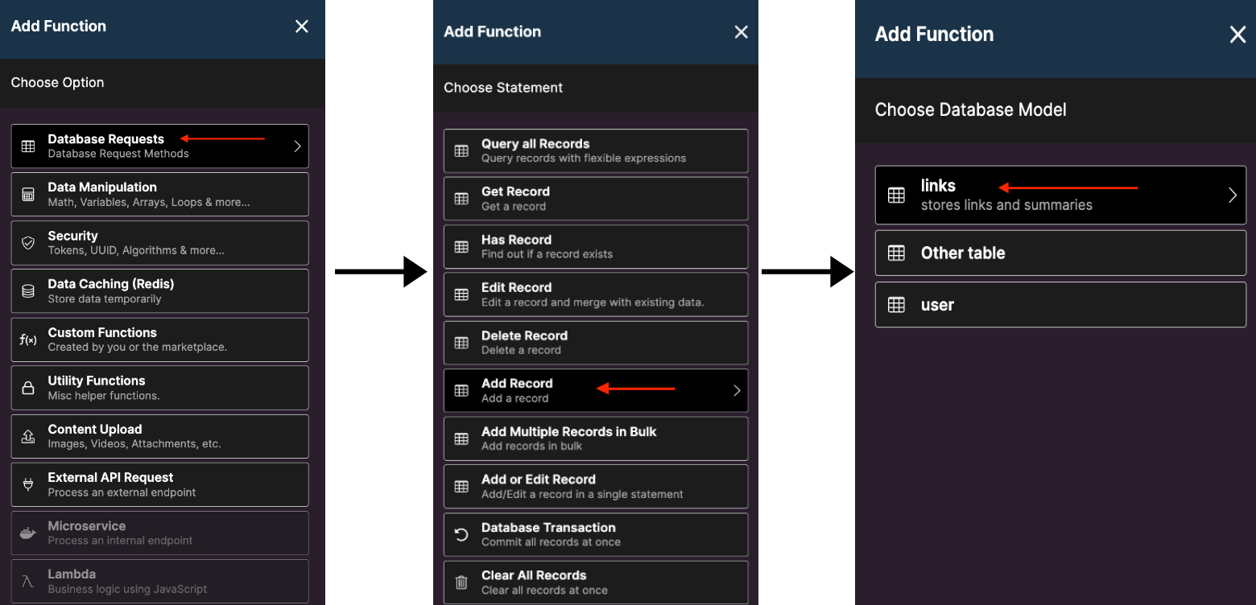Choose the Get Record option
This screenshot has width=1256, height=605.
click(596, 199)
